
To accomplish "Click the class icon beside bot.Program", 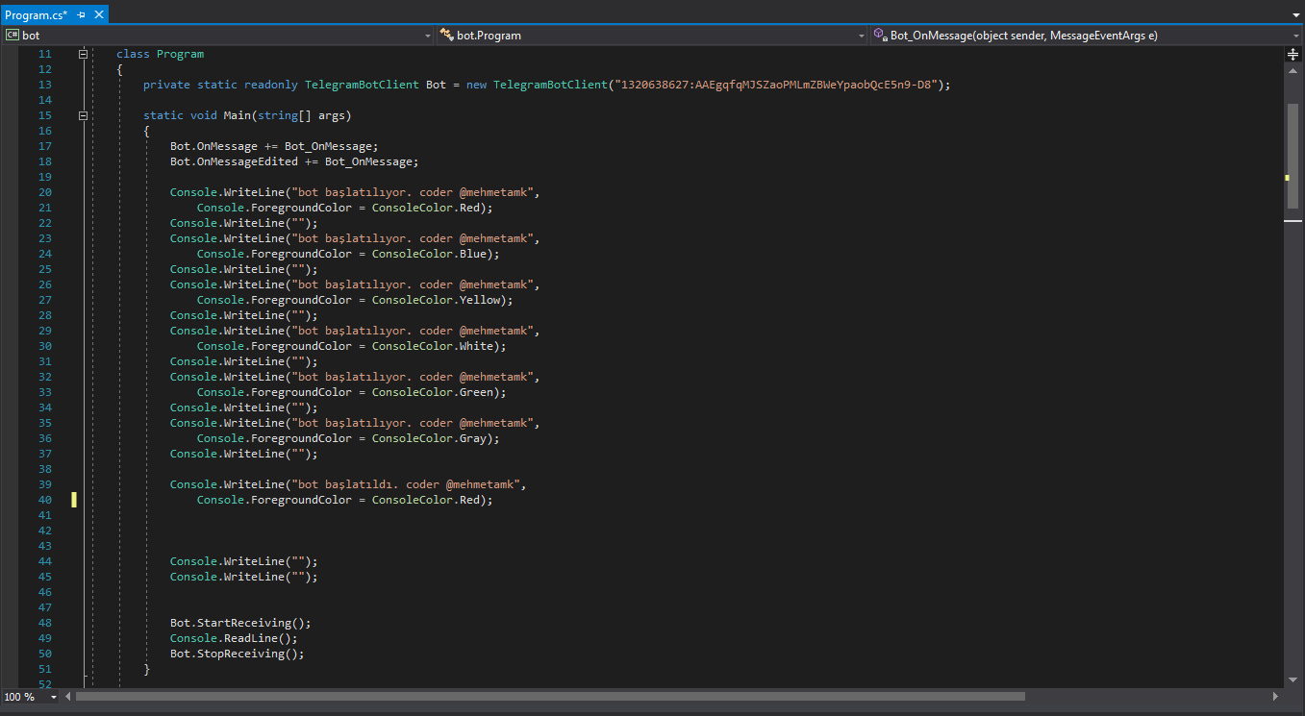I will (x=446, y=36).
